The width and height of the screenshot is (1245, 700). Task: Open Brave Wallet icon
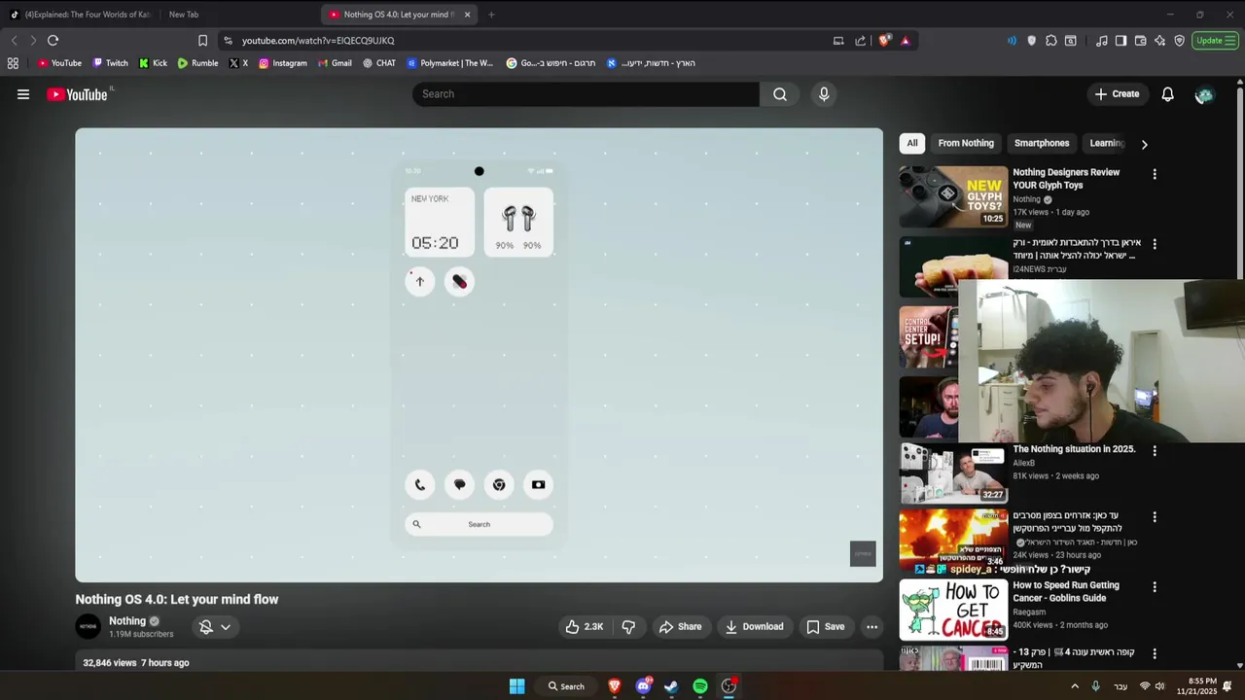click(x=1140, y=41)
